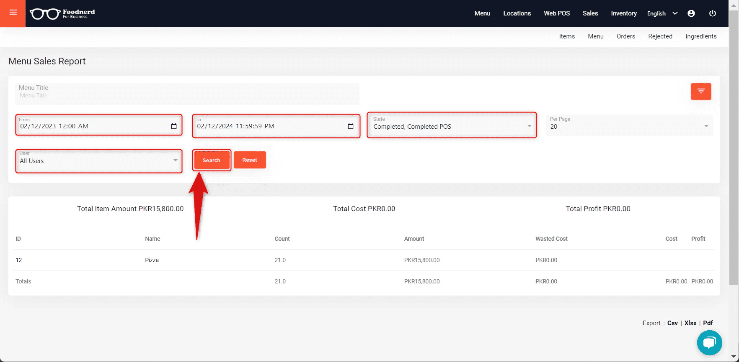Open Menu in the top navigation

482,13
